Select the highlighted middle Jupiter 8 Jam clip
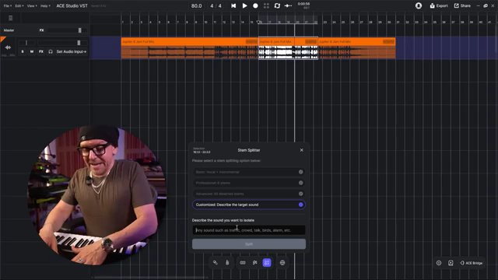The height and width of the screenshot is (280, 498). [288, 48]
